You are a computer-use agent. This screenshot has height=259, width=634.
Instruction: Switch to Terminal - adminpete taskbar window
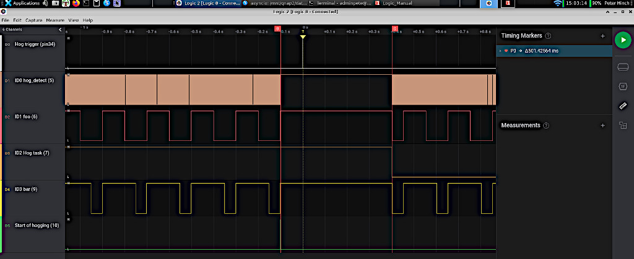pos(340,3)
